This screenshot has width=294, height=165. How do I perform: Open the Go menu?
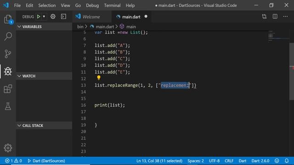78,5
